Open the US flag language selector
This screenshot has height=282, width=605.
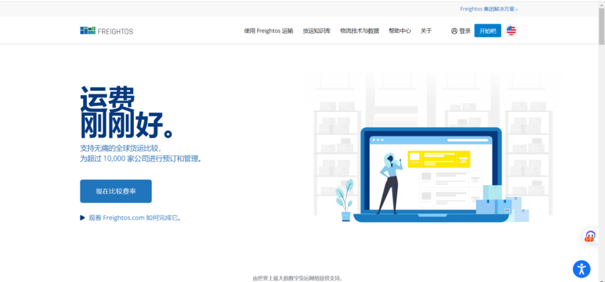point(511,31)
